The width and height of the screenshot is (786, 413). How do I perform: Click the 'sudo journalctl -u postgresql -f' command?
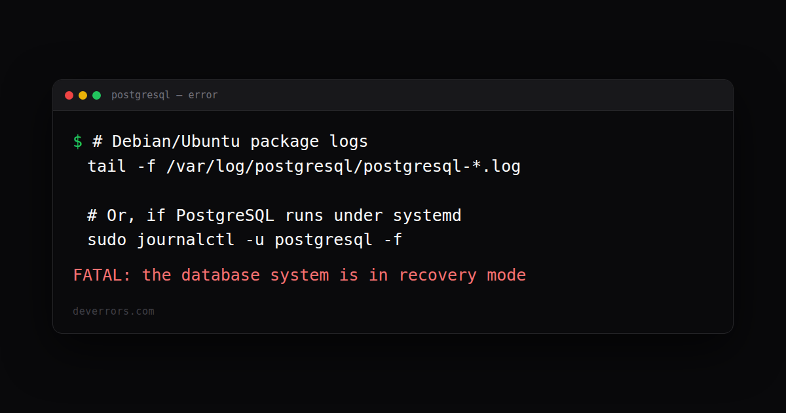click(x=245, y=240)
